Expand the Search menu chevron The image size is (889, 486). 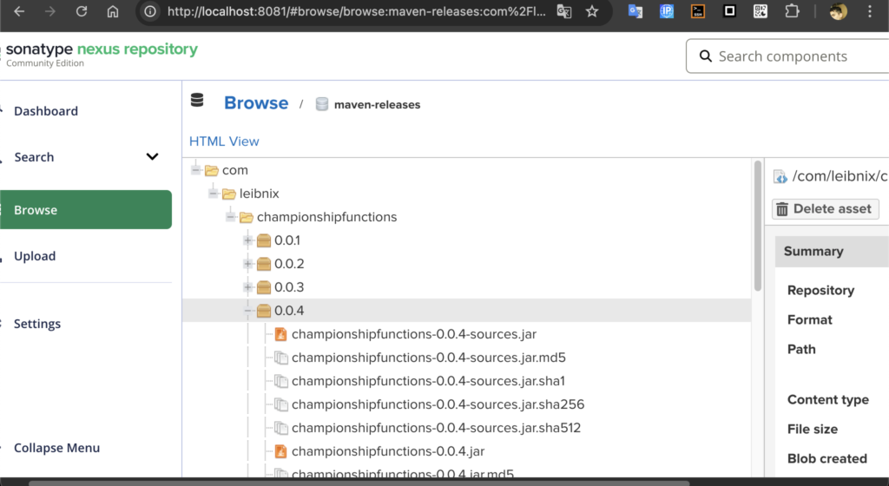pos(152,157)
